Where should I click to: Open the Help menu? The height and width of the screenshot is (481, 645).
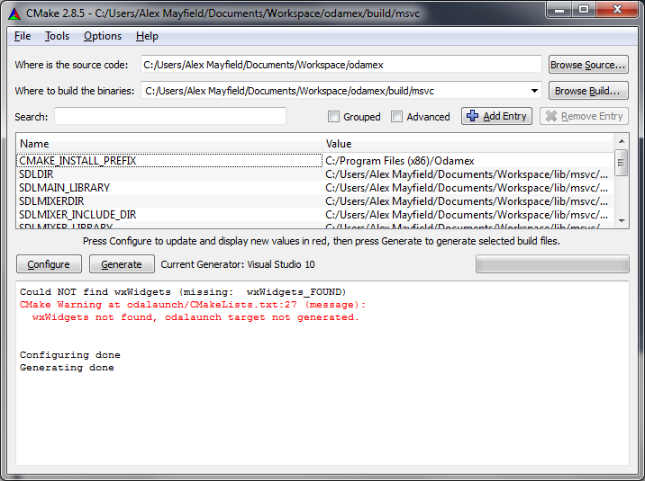(x=147, y=36)
